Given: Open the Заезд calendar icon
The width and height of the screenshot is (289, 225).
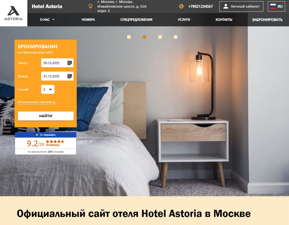Looking at the screenshot, I should [x=69, y=63].
